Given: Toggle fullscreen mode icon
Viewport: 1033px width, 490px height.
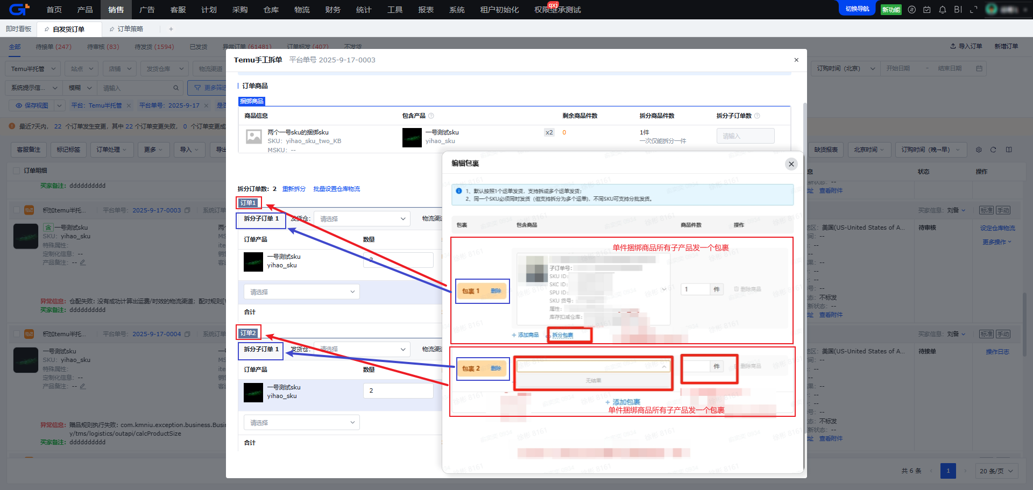Looking at the screenshot, I should pyautogui.click(x=973, y=10).
